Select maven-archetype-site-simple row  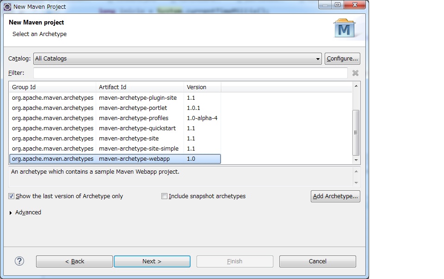115,149
